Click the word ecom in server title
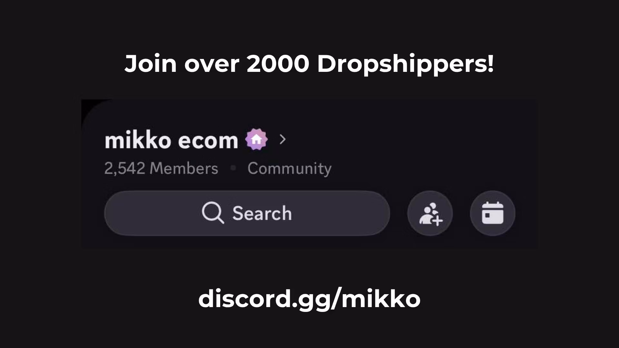The image size is (619, 348). [208, 141]
